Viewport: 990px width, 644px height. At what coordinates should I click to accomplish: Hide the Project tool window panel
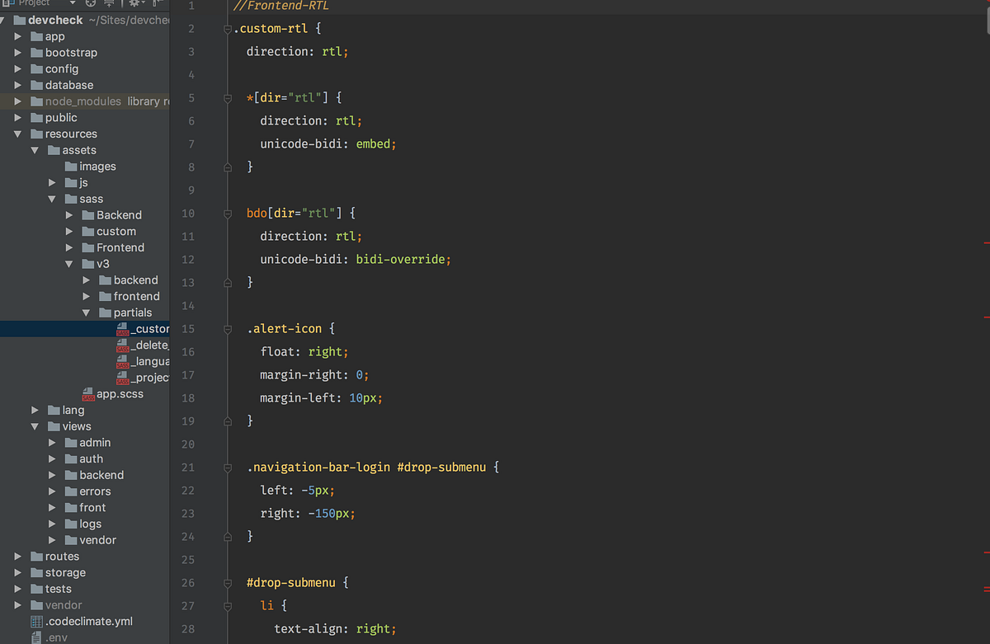(x=157, y=4)
